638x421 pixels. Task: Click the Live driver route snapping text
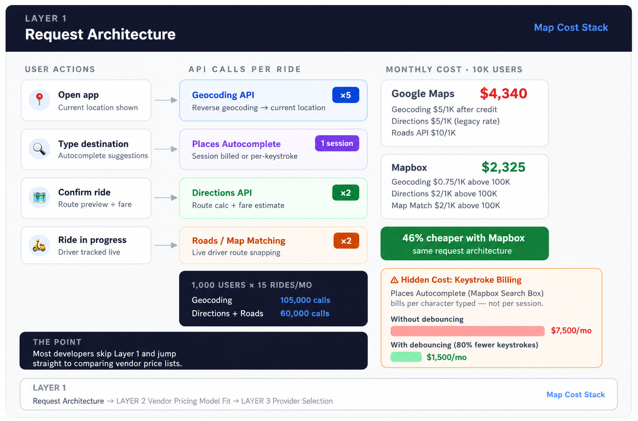236,253
